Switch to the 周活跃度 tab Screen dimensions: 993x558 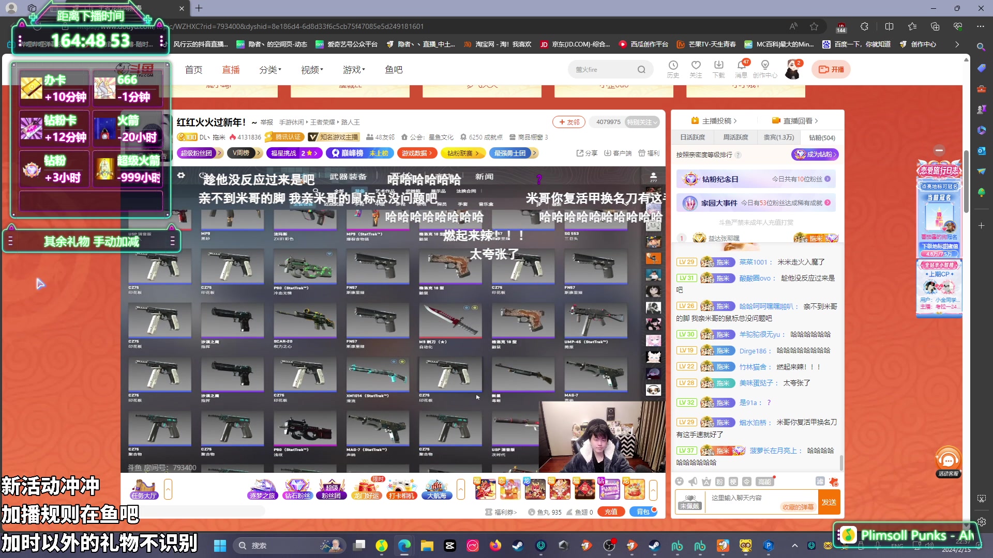pos(735,137)
